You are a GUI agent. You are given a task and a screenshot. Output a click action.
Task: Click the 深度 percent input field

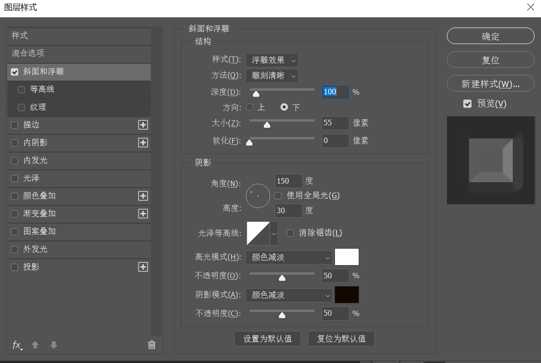336,92
